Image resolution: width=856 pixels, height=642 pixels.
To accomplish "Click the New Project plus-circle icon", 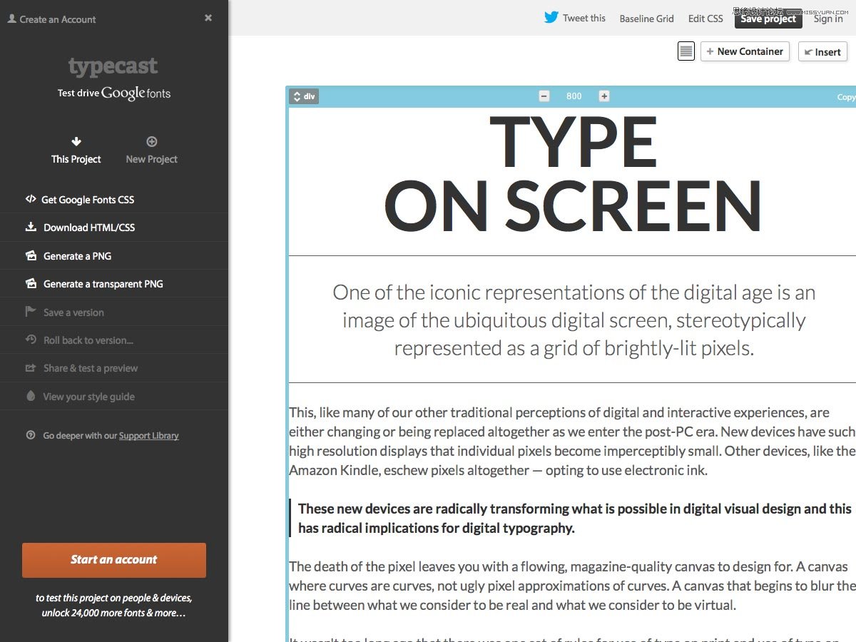I will 151,141.
